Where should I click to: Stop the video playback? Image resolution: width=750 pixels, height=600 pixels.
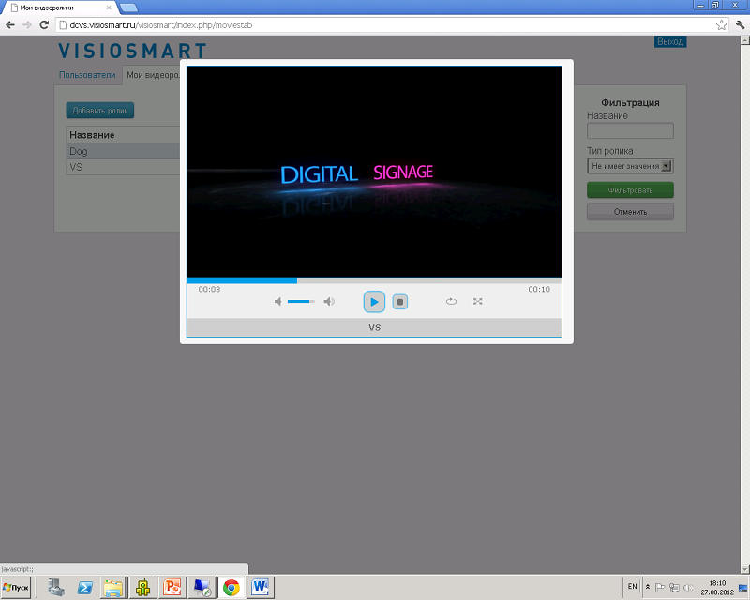tap(400, 302)
